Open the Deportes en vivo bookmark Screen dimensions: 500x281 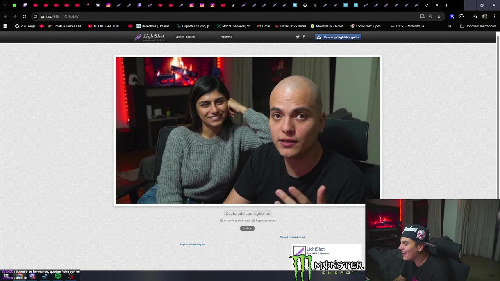pyautogui.click(x=194, y=26)
